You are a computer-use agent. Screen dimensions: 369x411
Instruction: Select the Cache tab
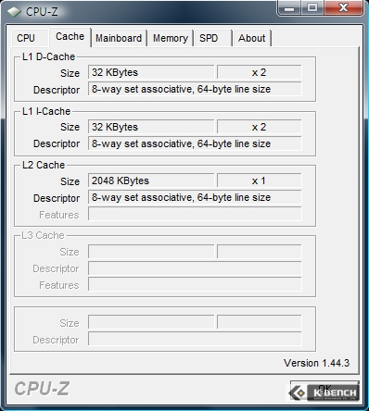point(70,37)
